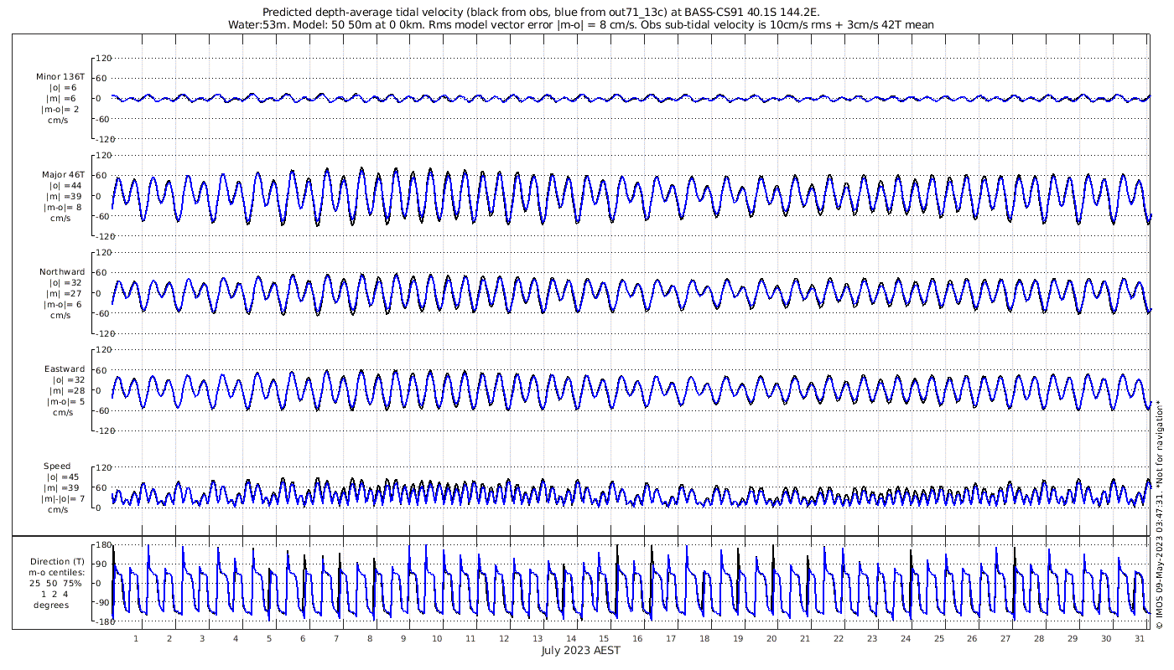
Task: Click day tick label '15' on the x-axis
Action: click(x=604, y=638)
